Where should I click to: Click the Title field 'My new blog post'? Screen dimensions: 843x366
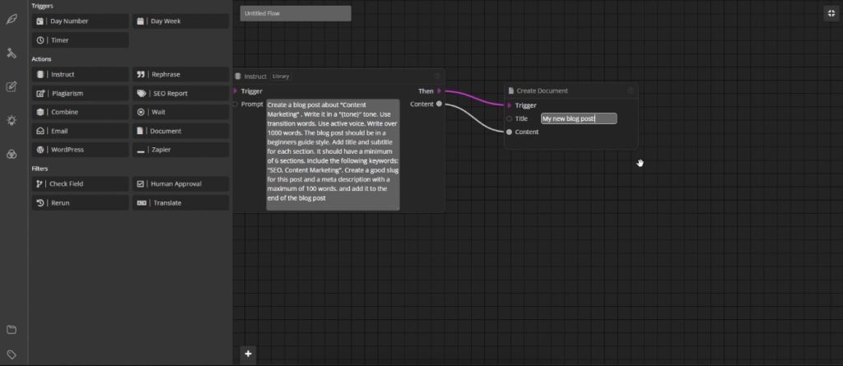pyautogui.click(x=579, y=118)
